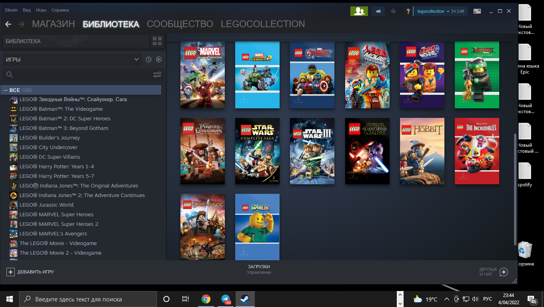Click the library vertical scrollbar

point(515,189)
